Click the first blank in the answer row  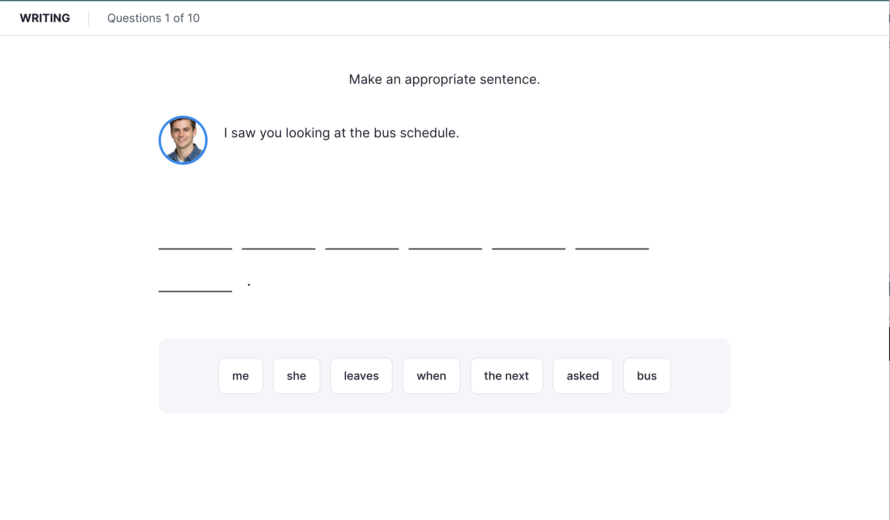pos(195,249)
